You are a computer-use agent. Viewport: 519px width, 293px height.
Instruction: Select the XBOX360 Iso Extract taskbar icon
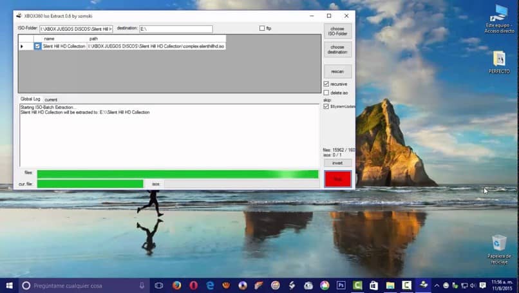(x=423, y=285)
